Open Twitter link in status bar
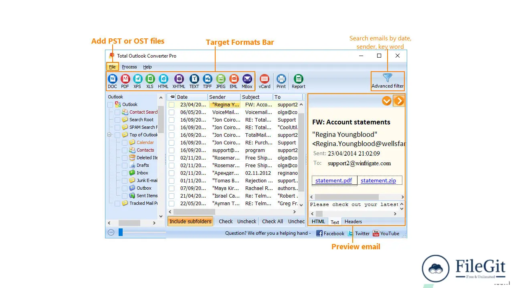Viewport: 513px width, 288px height. pos(359,233)
